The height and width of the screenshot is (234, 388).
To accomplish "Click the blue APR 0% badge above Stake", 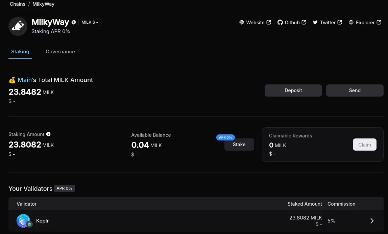I will 225,137.
